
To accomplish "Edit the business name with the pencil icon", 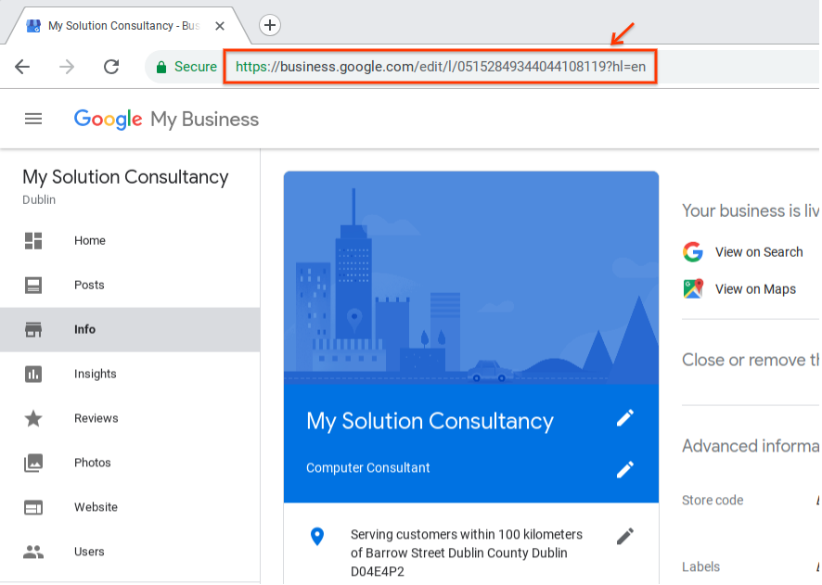I will coord(625,418).
